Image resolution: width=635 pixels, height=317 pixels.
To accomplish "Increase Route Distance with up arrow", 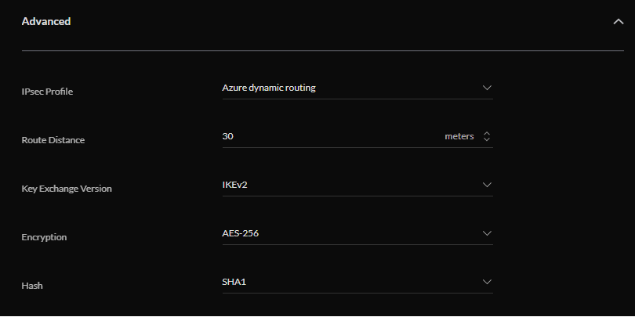I will [x=487, y=133].
